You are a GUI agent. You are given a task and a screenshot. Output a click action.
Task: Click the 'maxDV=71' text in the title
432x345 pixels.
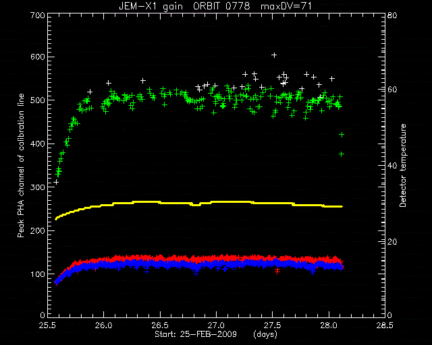click(x=286, y=6)
